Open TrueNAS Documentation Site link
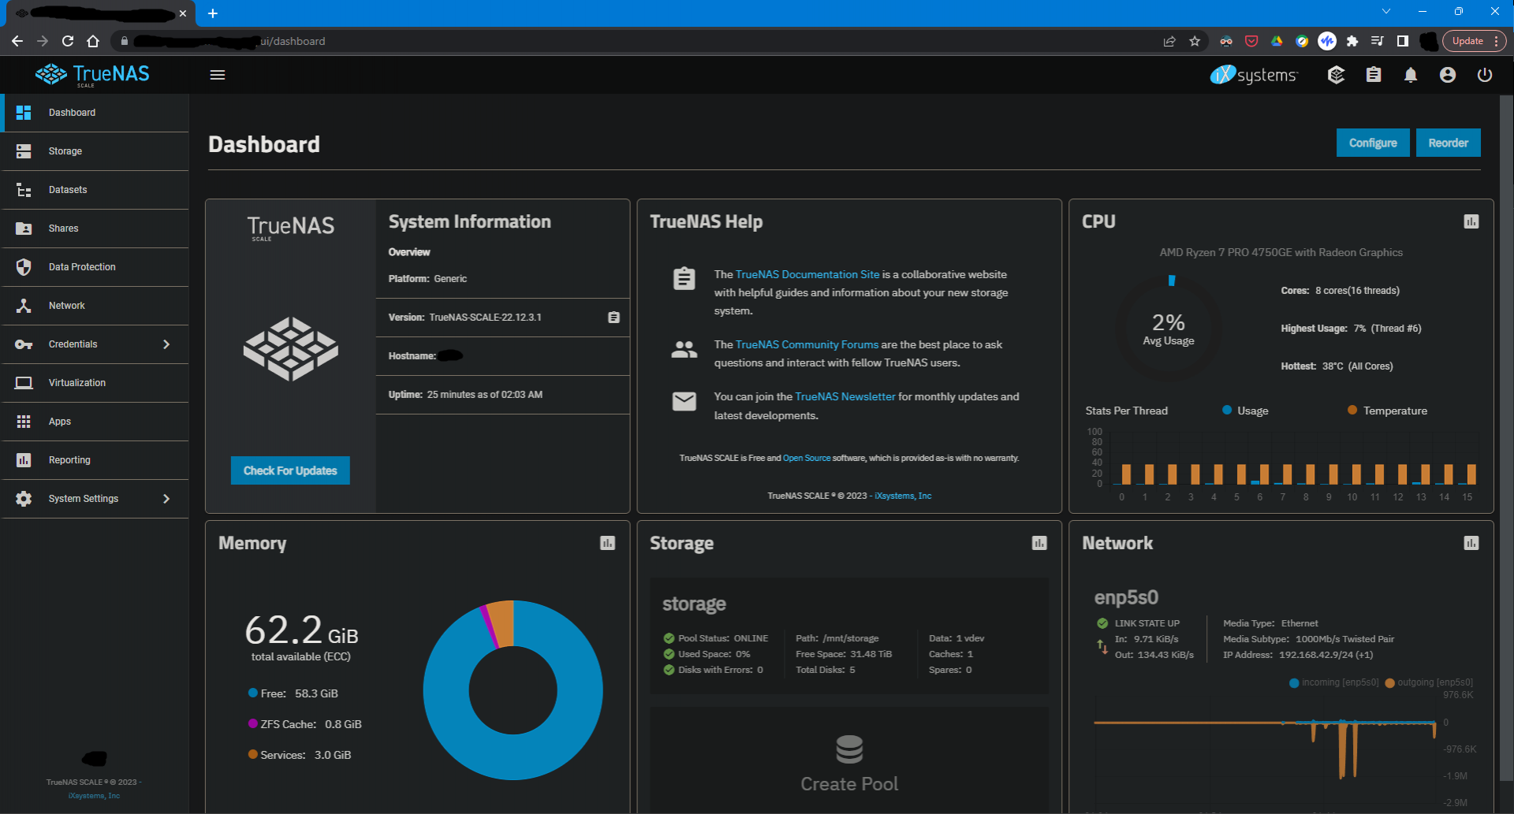This screenshot has height=814, width=1514. [807, 274]
